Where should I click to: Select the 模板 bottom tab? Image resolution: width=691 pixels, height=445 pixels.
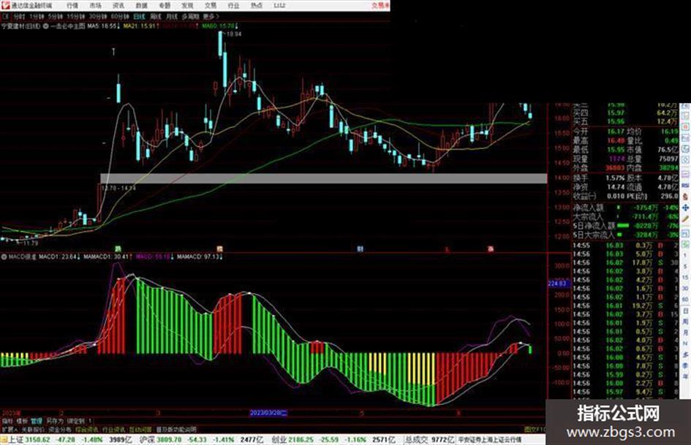coord(22,421)
